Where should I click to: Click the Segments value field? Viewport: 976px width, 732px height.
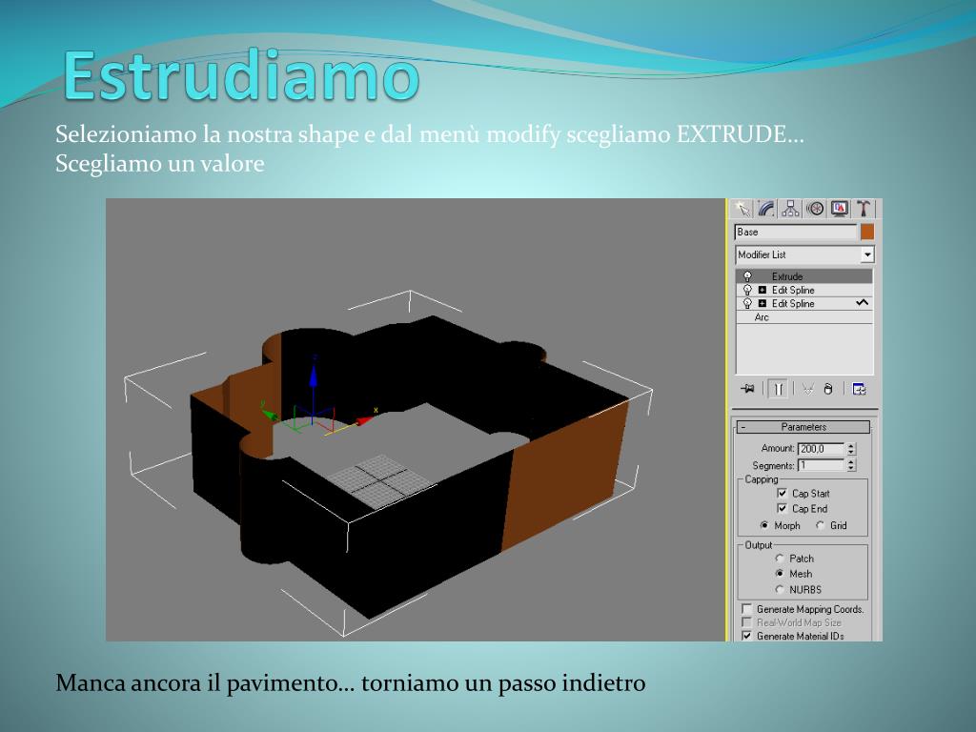821,465
